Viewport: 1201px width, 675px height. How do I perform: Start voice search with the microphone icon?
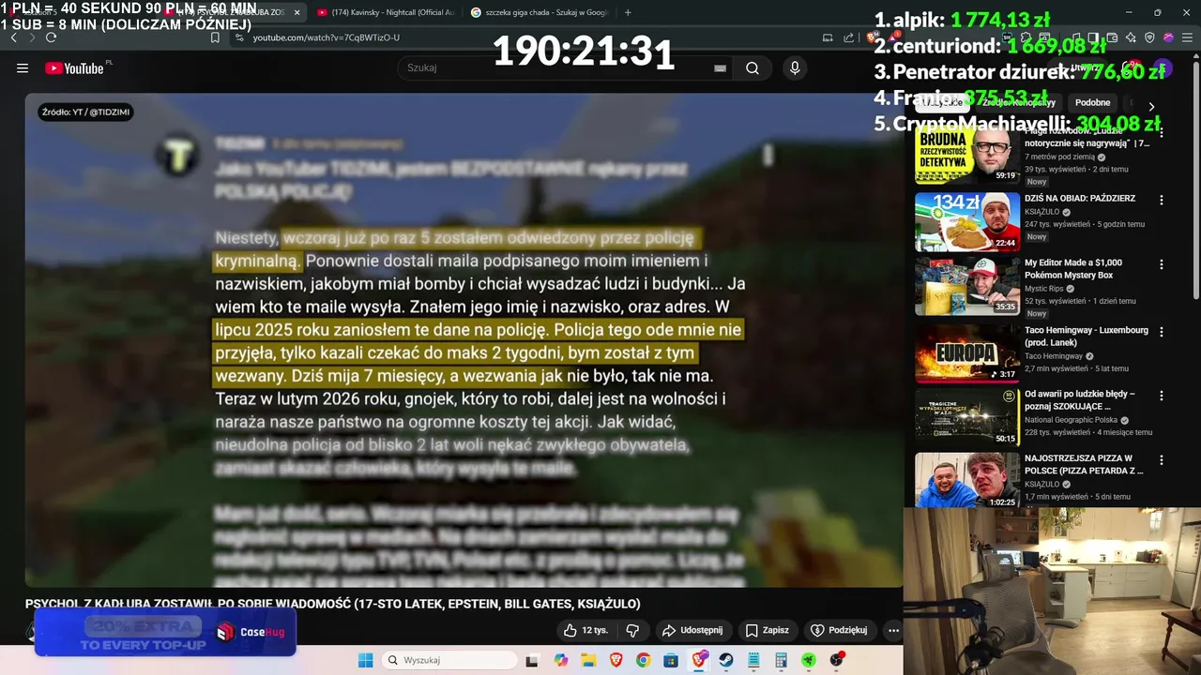(x=795, y=67)
